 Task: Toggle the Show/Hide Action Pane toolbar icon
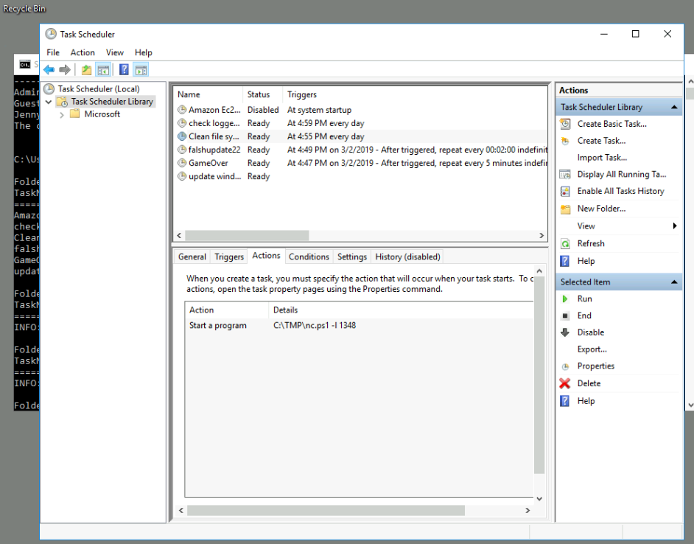click(x=141, y=70)
